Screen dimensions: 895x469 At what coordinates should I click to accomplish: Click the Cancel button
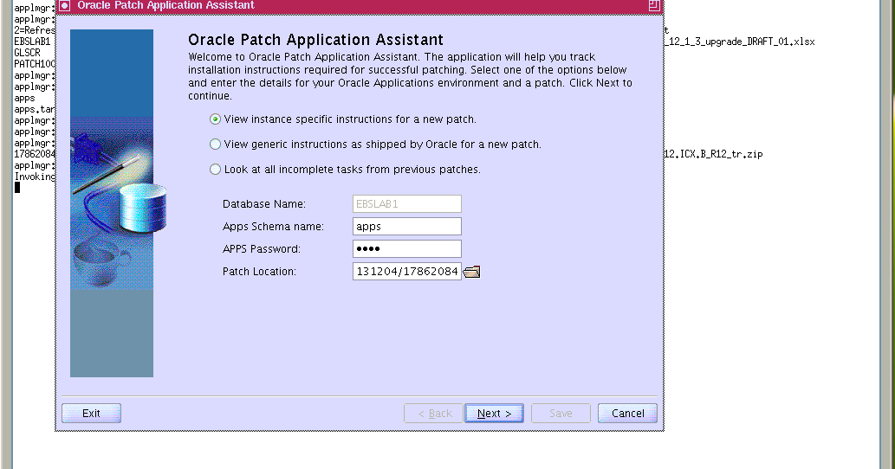coord(628,413)
